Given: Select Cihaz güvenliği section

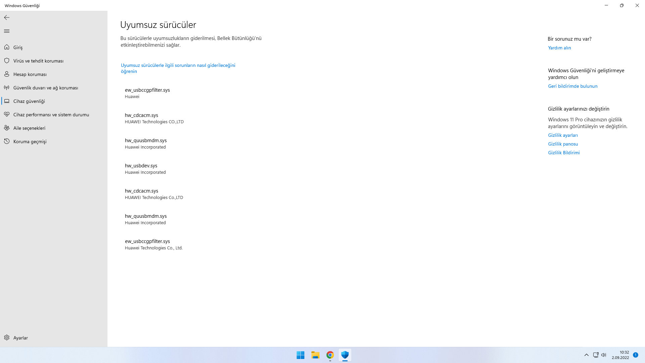Looking at the screenshot, I should tap(54, 101).
